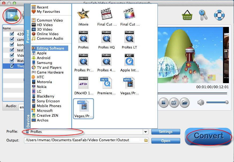The image size is (234, 162).
Task: Click the Add Video film icon
Action: point(12,15)
